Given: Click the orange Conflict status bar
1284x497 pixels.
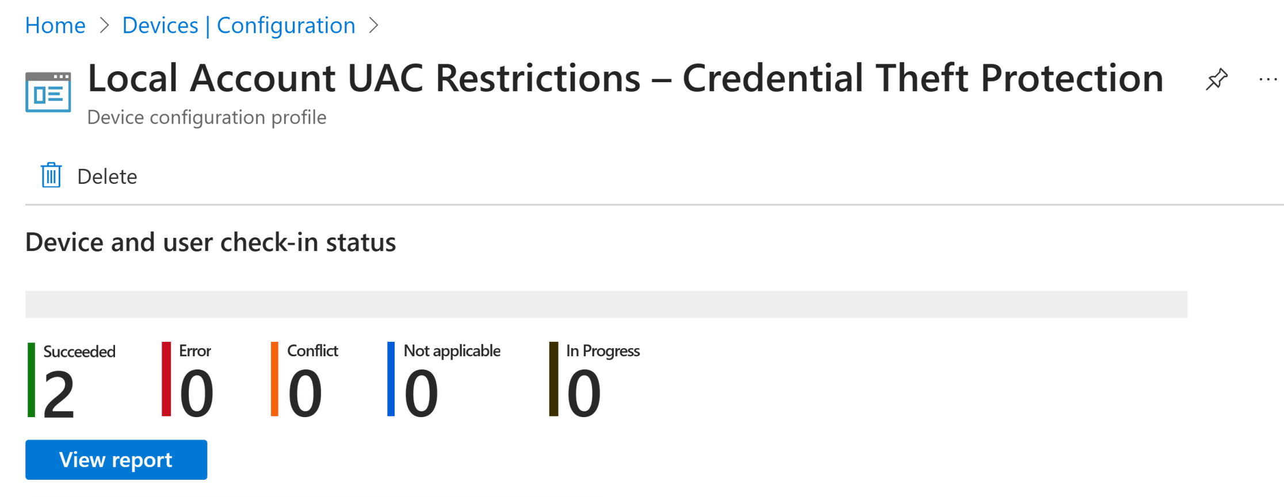Looking at the screenshot, I should (x=274, y=379).
